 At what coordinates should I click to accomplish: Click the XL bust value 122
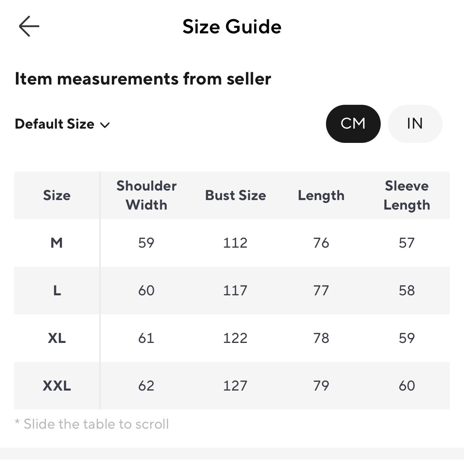(x=235, y=338)
